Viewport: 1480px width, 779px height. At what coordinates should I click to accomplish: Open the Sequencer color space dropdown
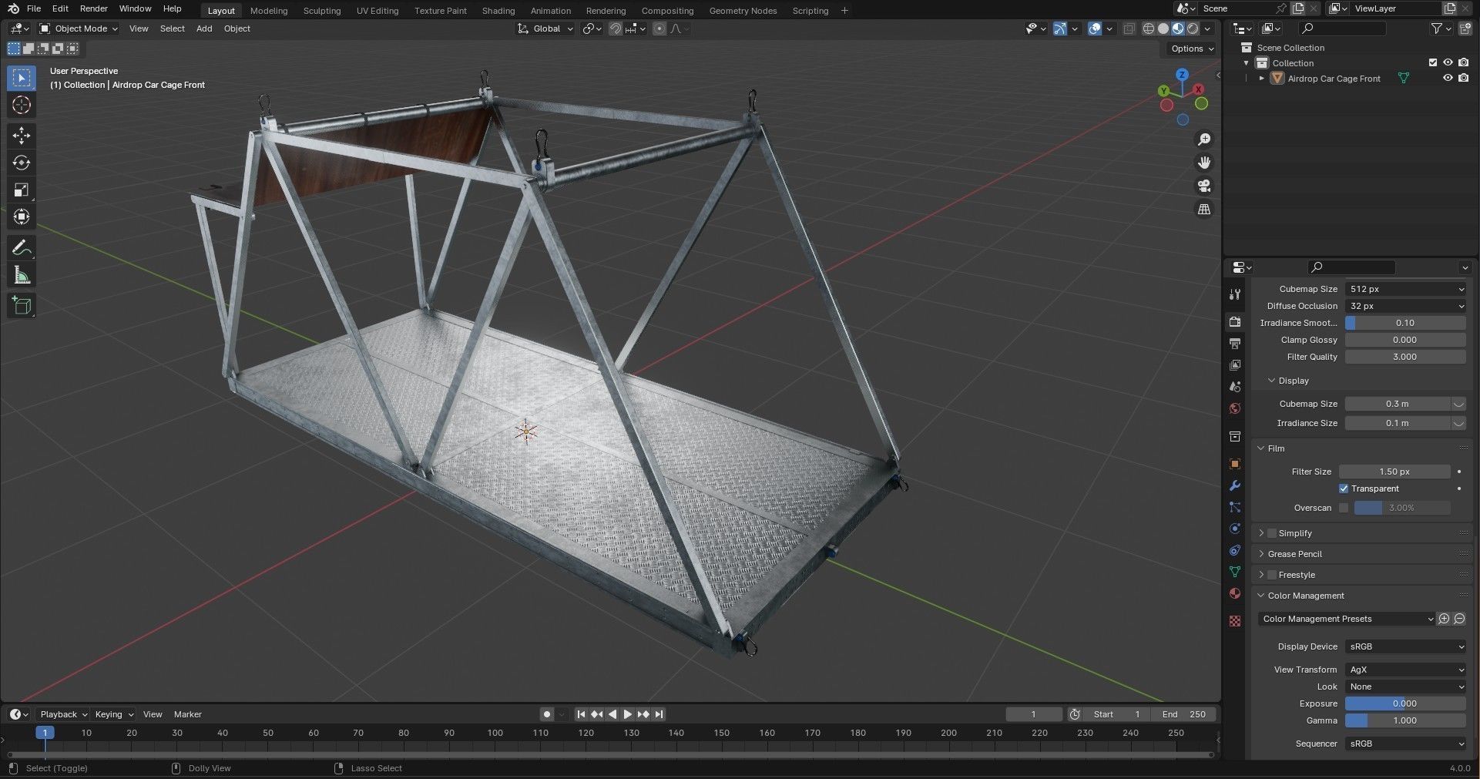point(1405,744)
